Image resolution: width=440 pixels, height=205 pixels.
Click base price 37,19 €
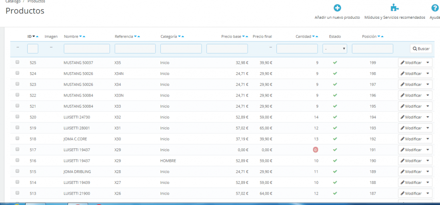(x=242, y=139)
